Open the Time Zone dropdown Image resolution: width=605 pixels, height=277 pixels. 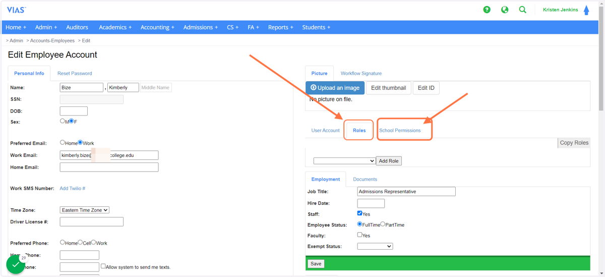[85, 210]
